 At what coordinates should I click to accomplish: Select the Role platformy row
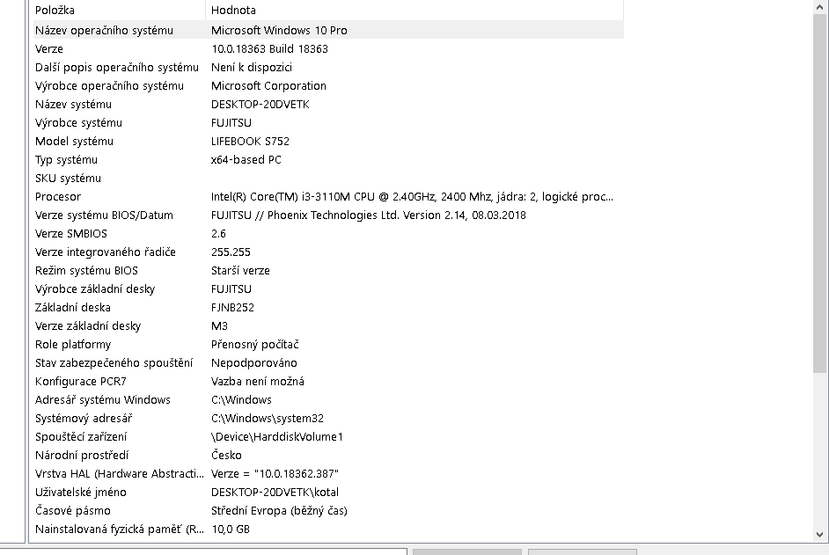tap(73, 345)
